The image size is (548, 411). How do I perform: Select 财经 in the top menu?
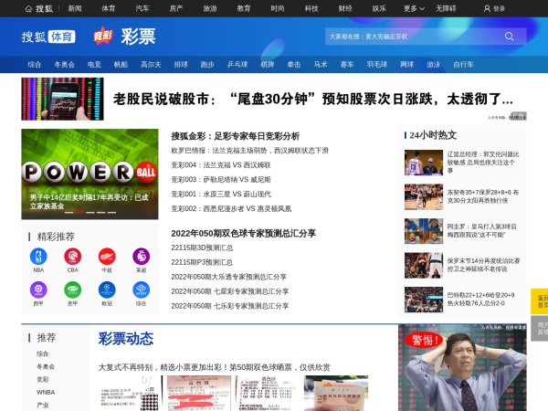tap(345, 7)
